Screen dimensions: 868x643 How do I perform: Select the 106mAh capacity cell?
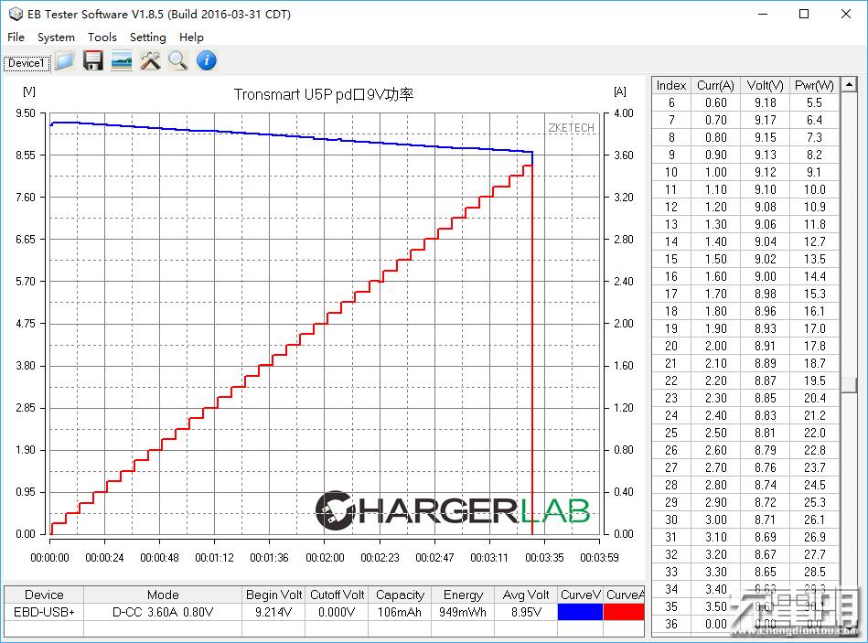tap(400, 612)
